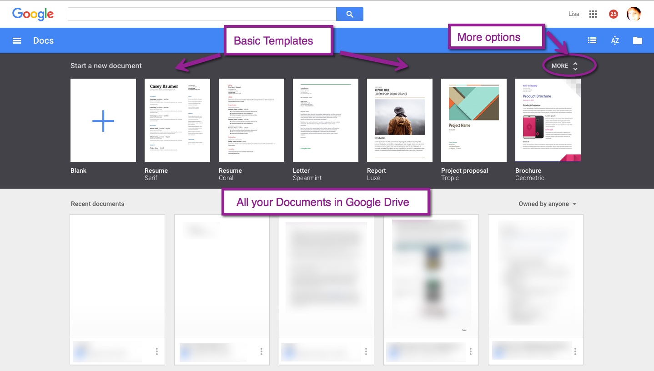The width and height of the screenshot is (654, 371).
Task: Choose the Report Luxe template
Action: 400,120
